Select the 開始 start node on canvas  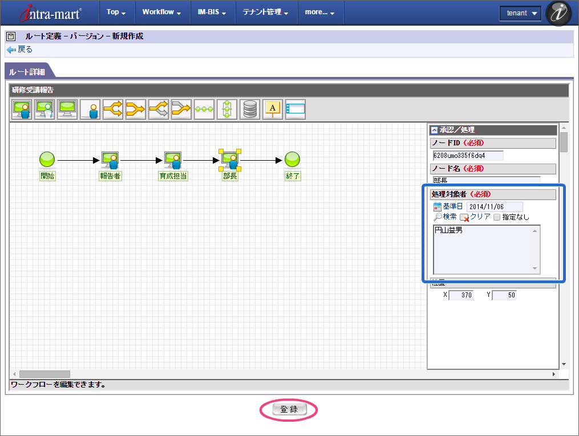coord(47,160)
